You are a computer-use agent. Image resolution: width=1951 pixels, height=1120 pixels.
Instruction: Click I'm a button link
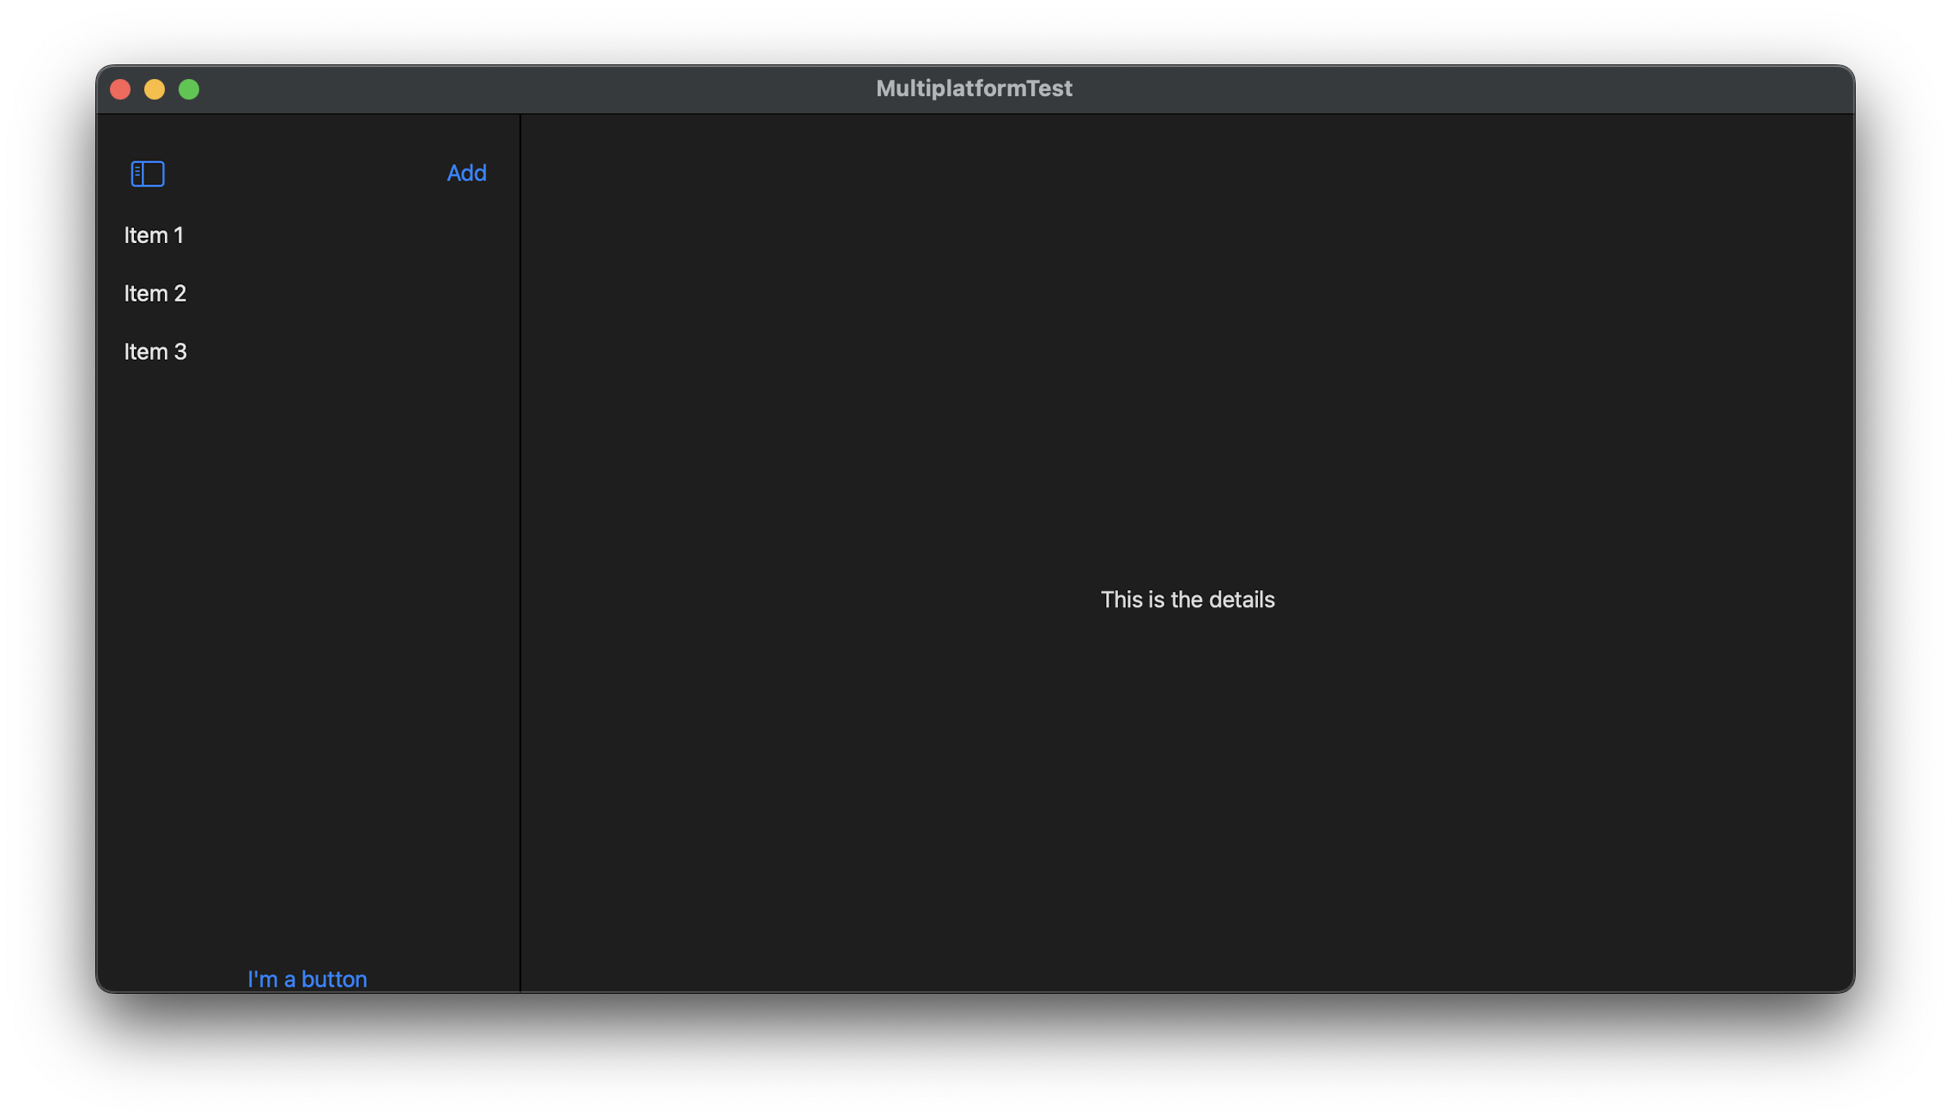[x=307, y=979]
